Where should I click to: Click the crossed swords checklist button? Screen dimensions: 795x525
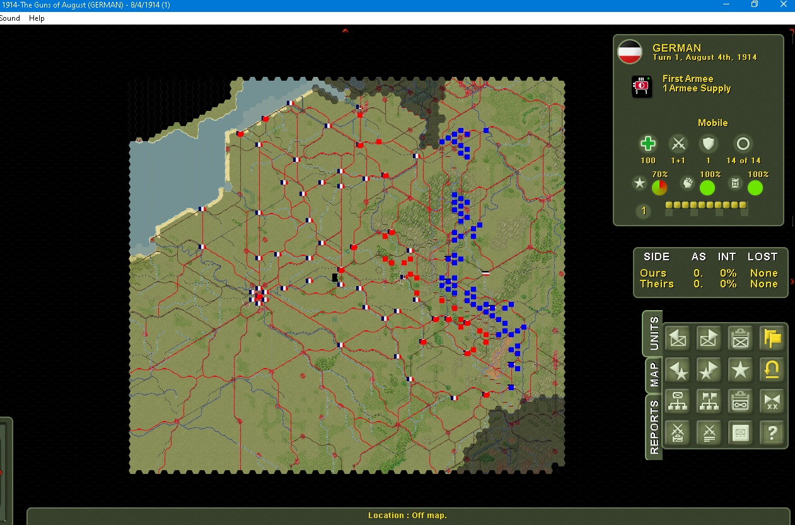(678, 432)
